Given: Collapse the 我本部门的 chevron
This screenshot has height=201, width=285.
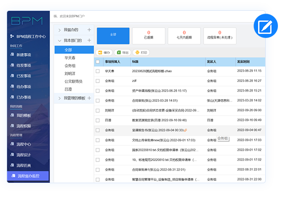Looking at the screenshot, I should (59, 40).
